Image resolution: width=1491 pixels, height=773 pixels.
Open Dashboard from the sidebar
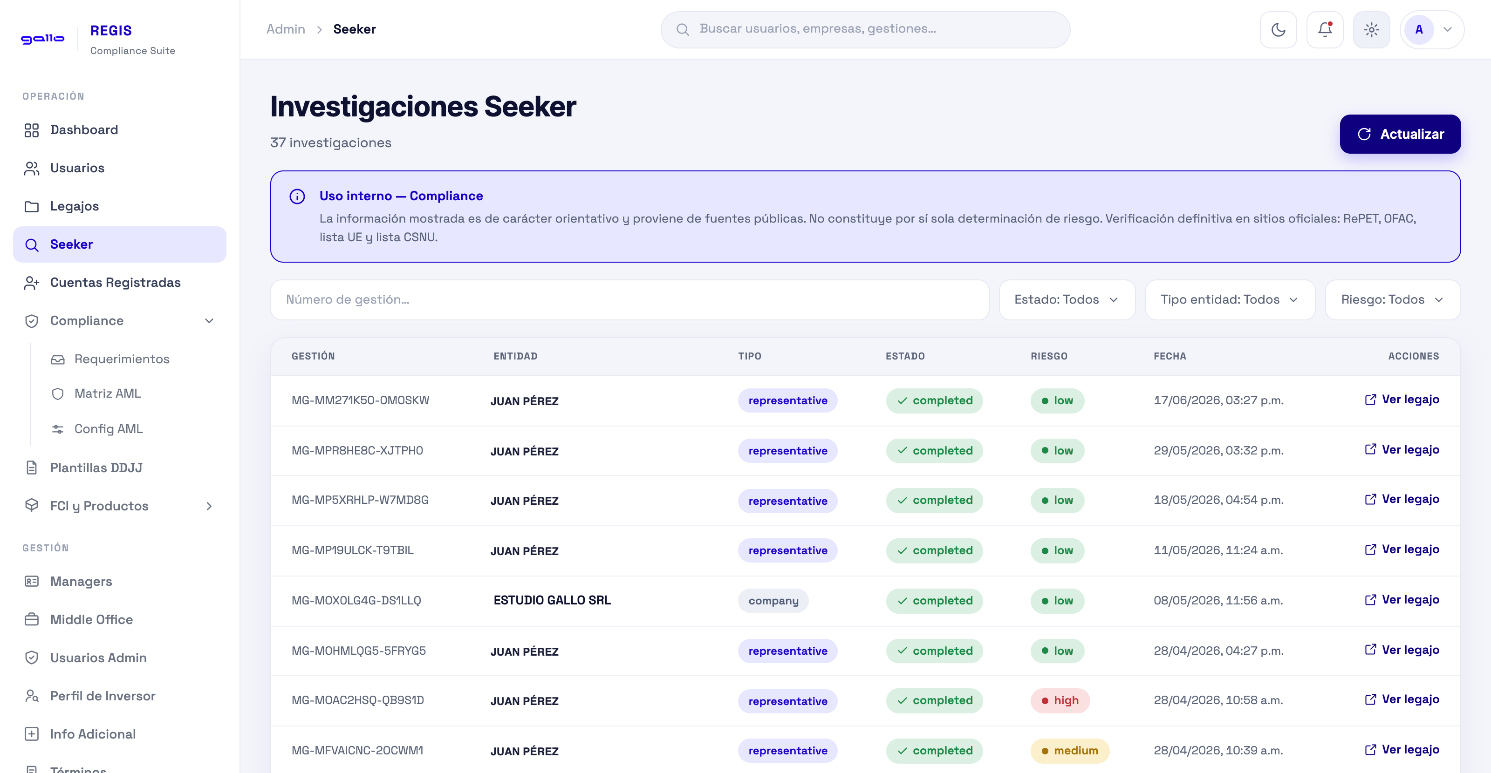pos(119,129)
